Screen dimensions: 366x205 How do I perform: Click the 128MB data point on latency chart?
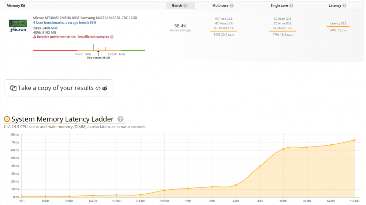(x=355, y=140)
